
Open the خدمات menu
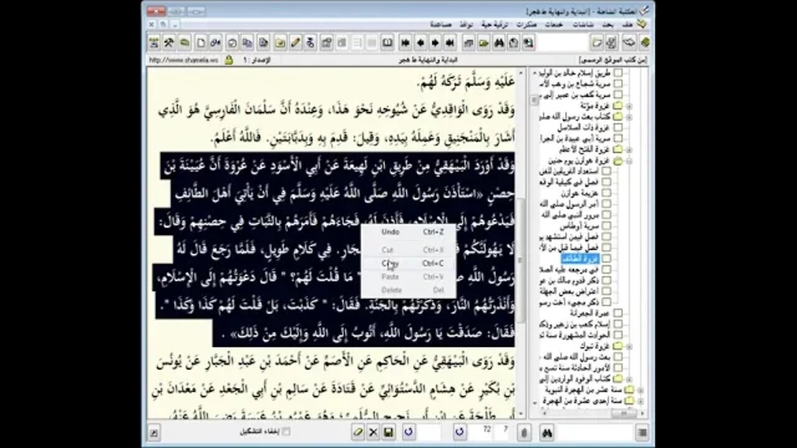point(554,24)
